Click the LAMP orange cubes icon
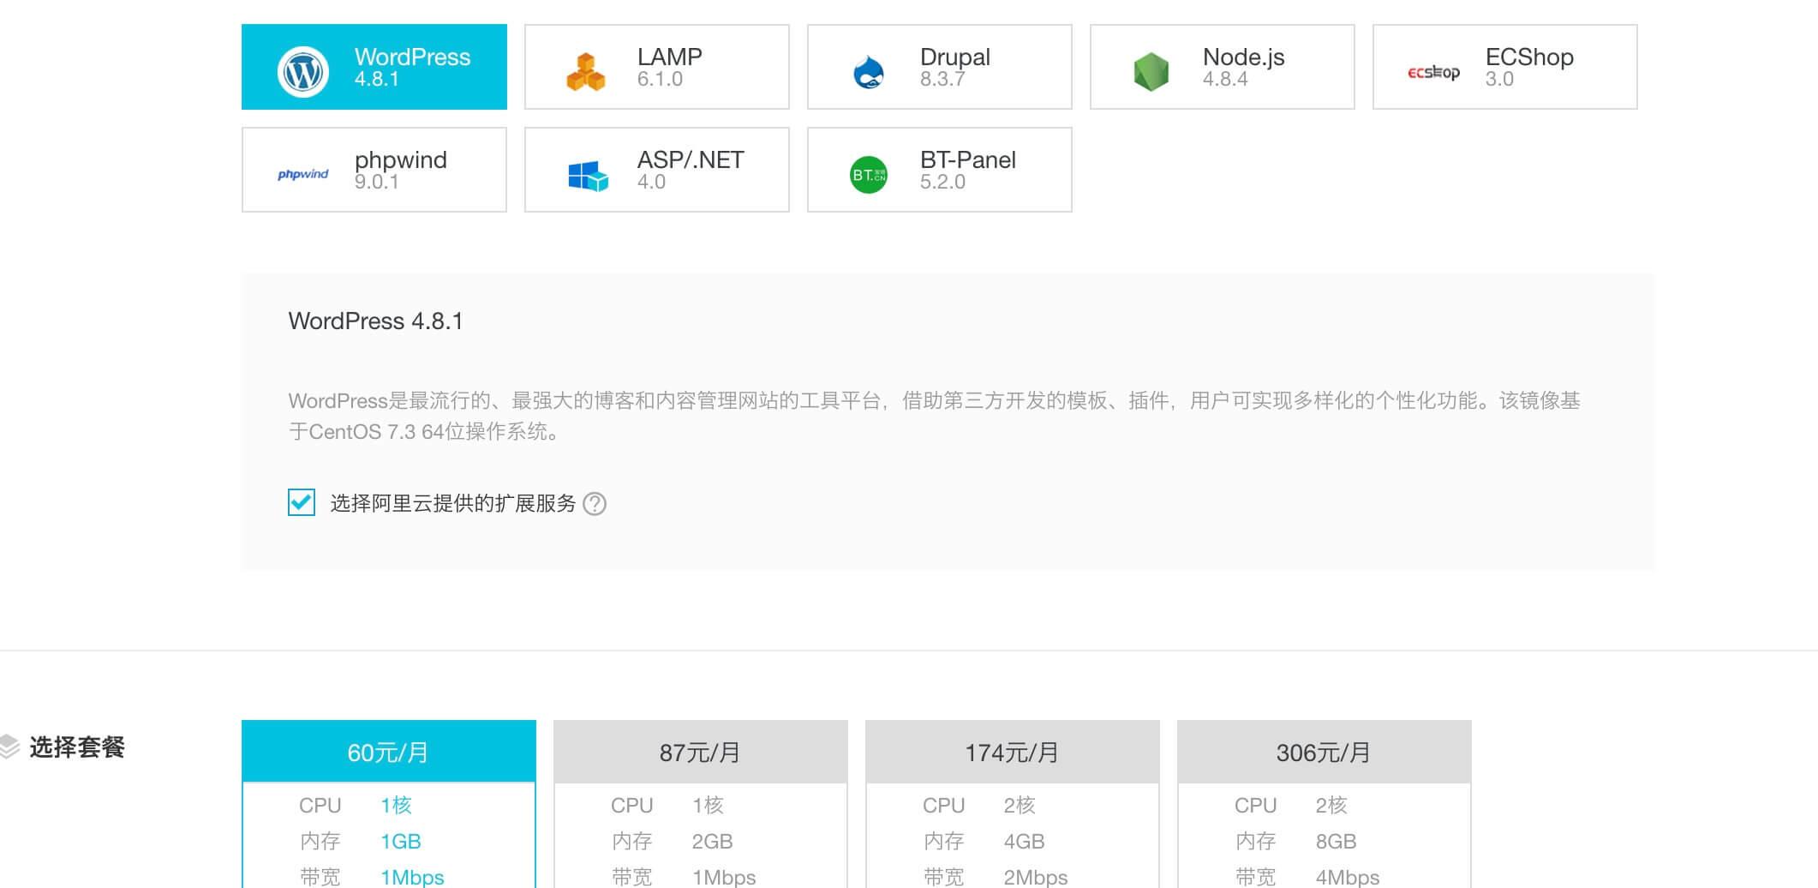1818x888 pixels. click(x=586, y=71)
